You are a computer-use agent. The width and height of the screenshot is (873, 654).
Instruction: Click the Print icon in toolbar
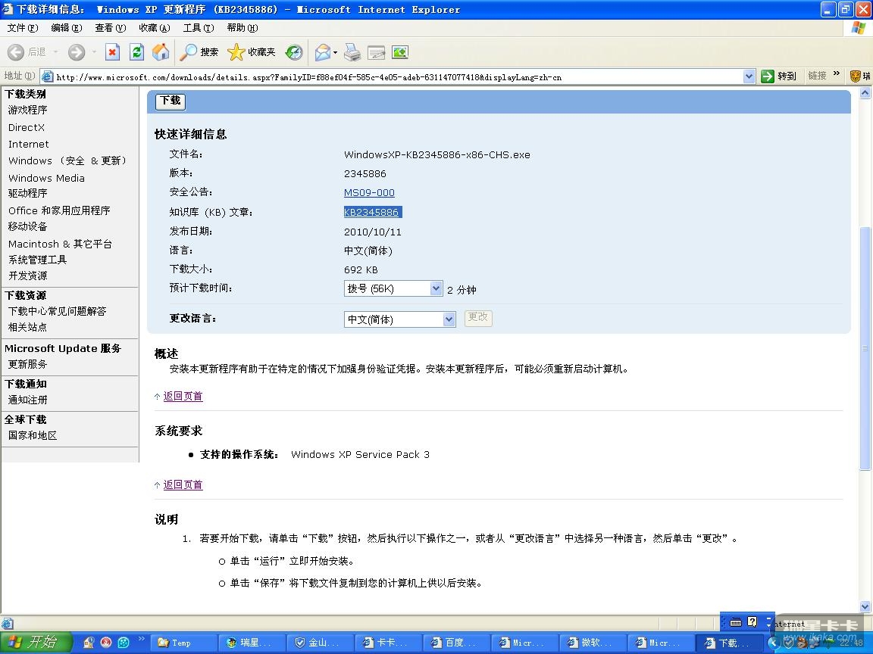[x=352, y=52]
